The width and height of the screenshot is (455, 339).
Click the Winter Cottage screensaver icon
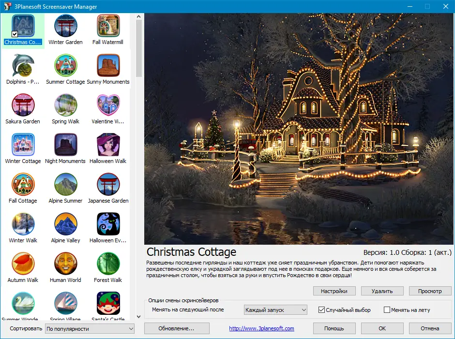click(23, 145)
